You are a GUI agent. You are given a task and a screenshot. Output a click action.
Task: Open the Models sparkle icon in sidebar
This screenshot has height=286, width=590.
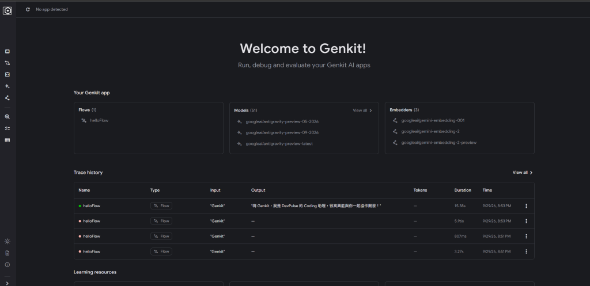7,86
